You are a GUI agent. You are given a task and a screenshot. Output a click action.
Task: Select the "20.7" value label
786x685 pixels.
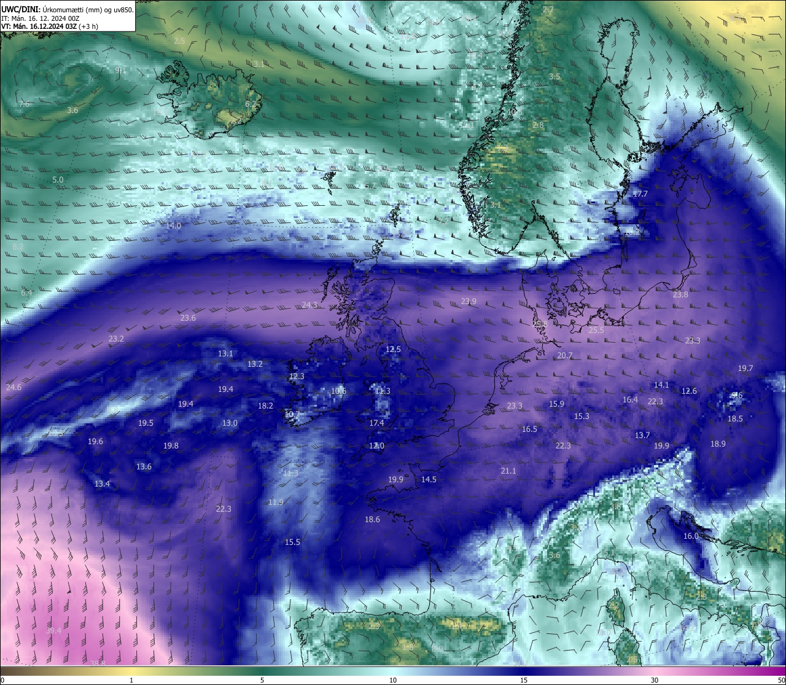(565, 355)
